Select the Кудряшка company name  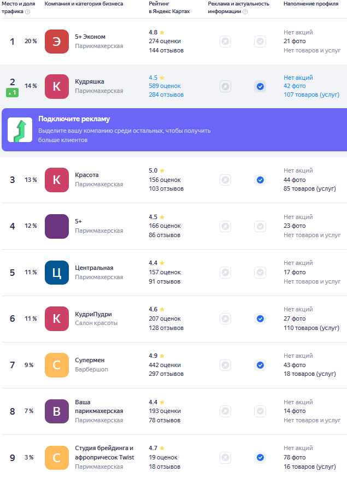click(90, 82)
